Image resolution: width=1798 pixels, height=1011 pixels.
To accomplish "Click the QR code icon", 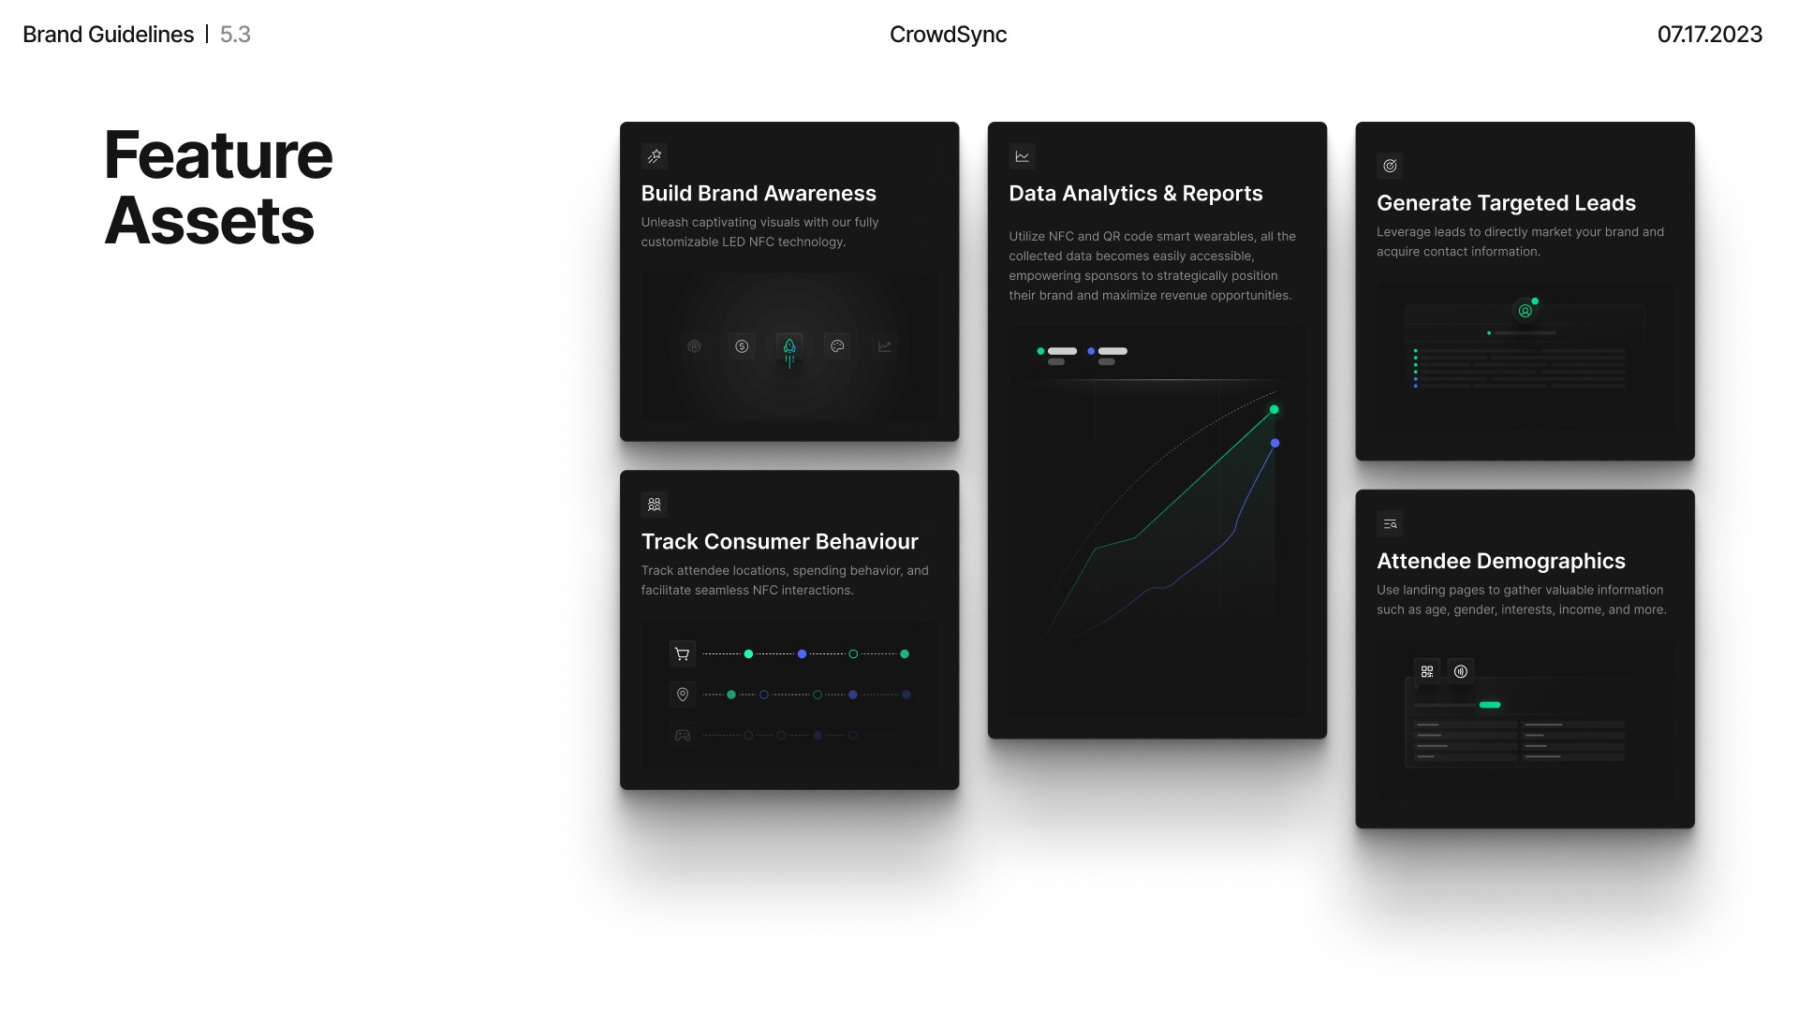I will (x=1427, y=671).
